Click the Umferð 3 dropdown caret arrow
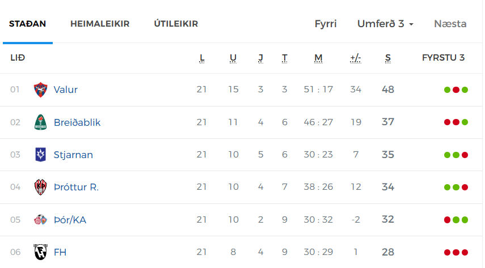The image size is (485, 268). (411, 24)
